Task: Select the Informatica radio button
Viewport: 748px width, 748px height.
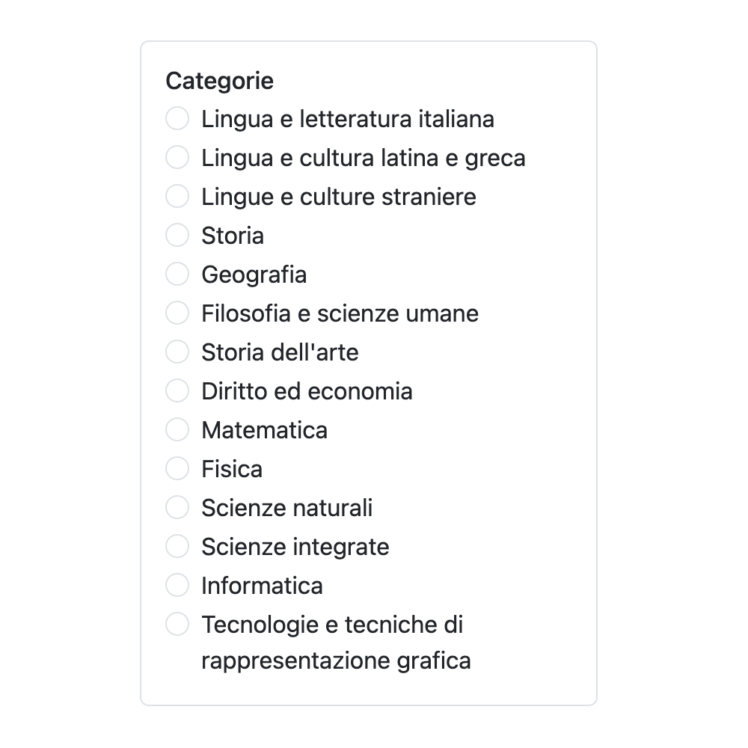Action: pyautogui.click(x=177, y=585)
